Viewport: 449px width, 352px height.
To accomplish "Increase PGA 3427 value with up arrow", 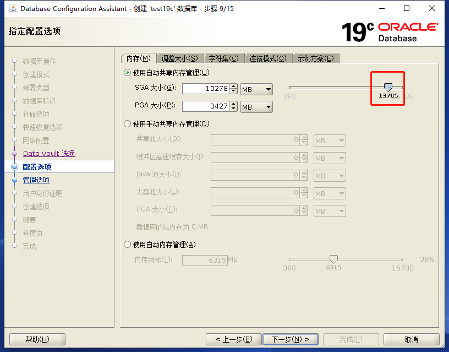I will tap(234, 104).
